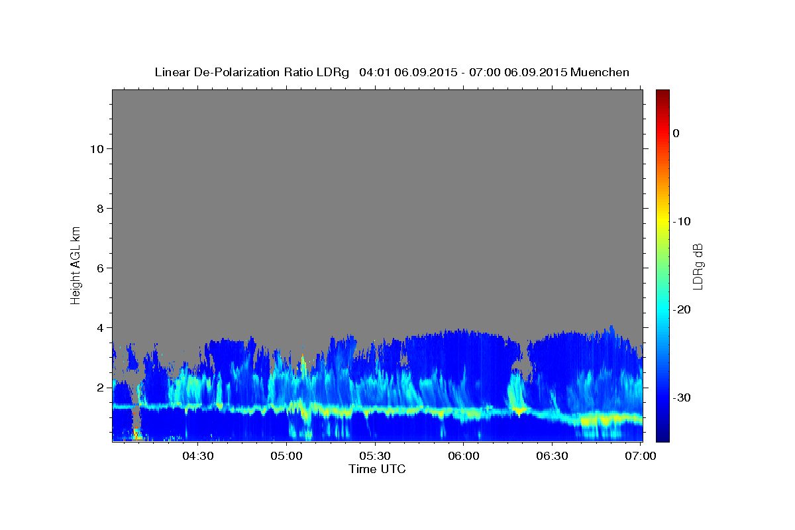Viewport: 795px width, 530px height.
Task: Click the colorbar value -30
Action: click(x=682, y=397)
